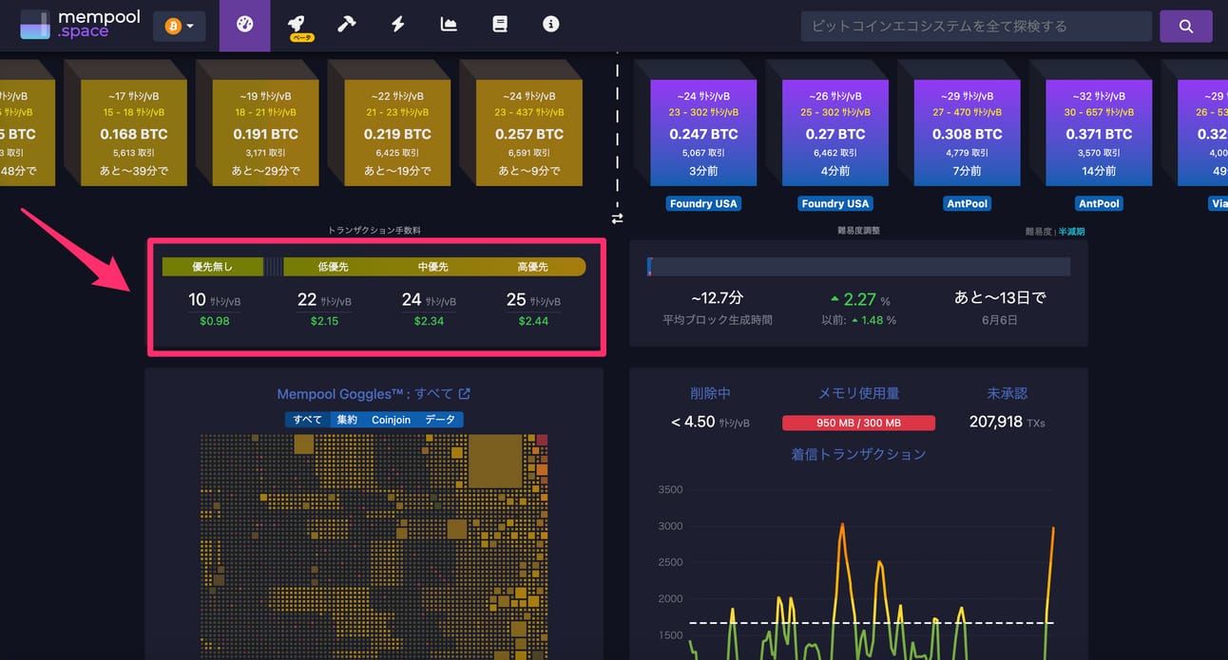Open the graphs chart icon
This screenshot has height=660, width=1228.
coord(449,25)
